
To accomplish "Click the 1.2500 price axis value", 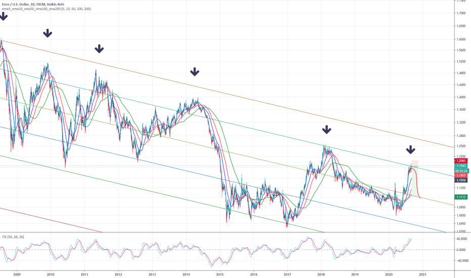I will [461, 146].
